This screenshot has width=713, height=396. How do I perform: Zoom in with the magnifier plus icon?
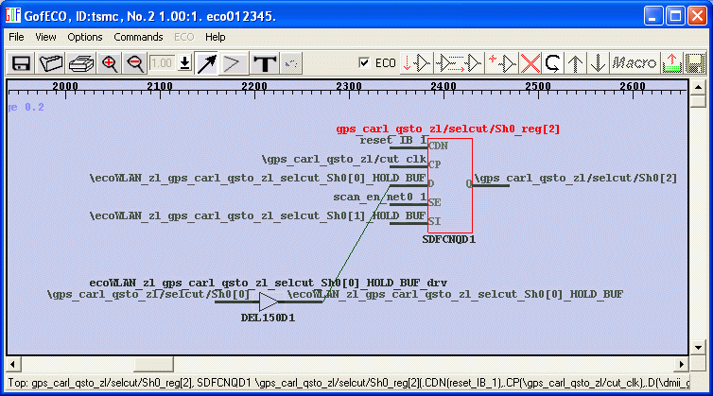[x=110, y=63]
